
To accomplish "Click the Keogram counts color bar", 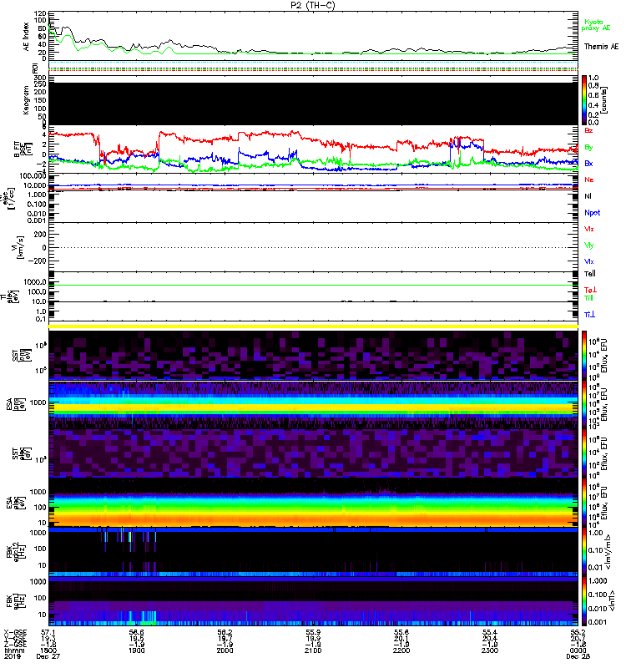I will coord(583,100).
